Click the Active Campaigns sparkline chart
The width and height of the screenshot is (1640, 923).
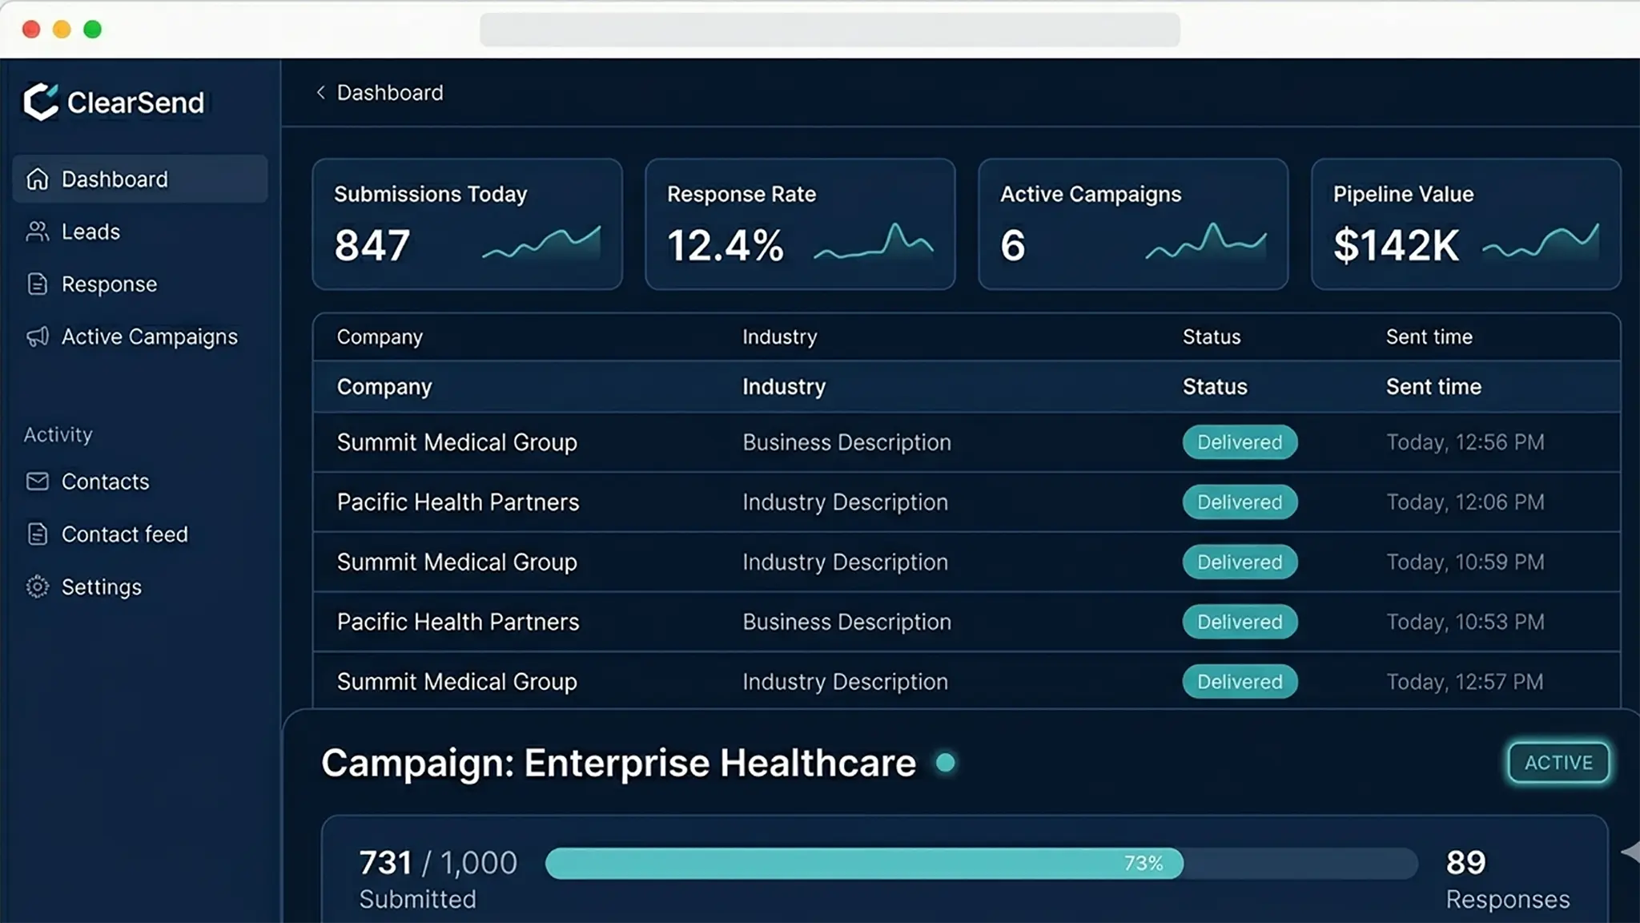1206,241
